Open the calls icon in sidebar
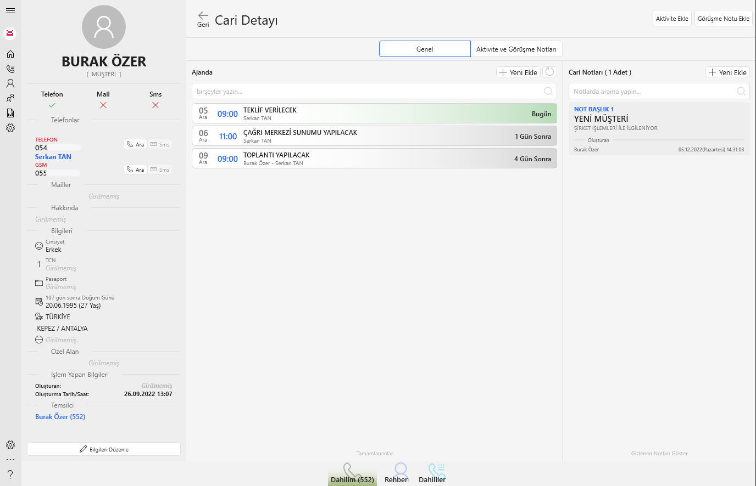Screen dimensions: 756x486 pyautogui.click(x=10, y=69)
